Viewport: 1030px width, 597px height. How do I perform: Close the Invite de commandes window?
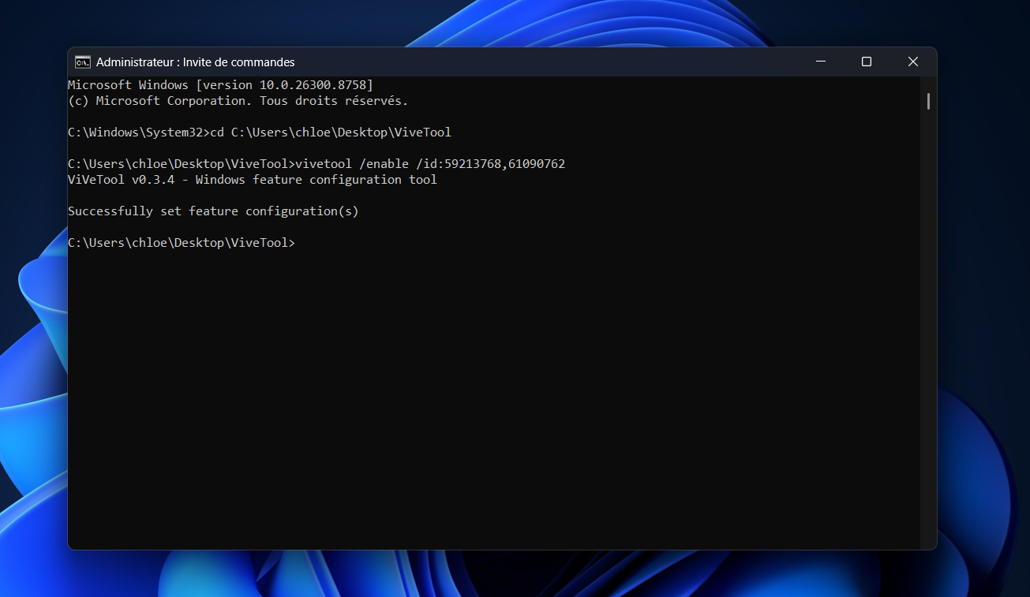click(x=913, y=62)
